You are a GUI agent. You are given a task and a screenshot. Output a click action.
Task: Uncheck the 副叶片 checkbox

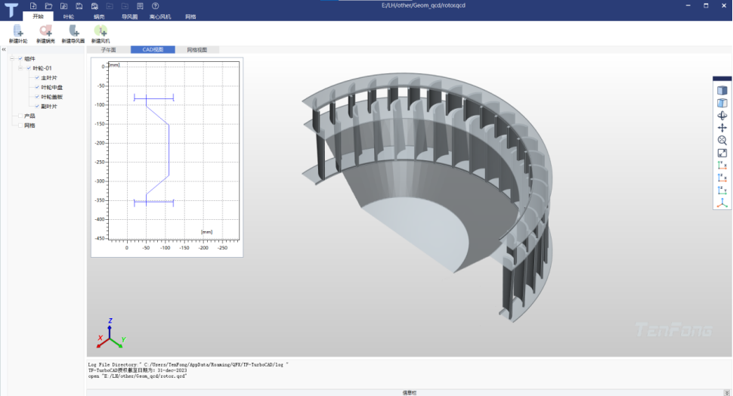click(x=37, y=107)
